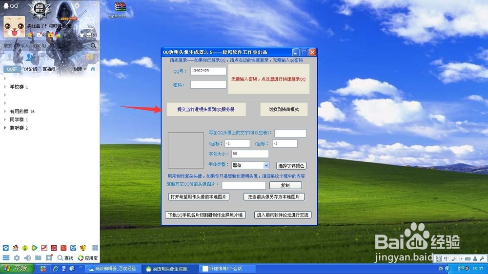Expand hidden system tray icons arrow

click(x=448, y=269)
